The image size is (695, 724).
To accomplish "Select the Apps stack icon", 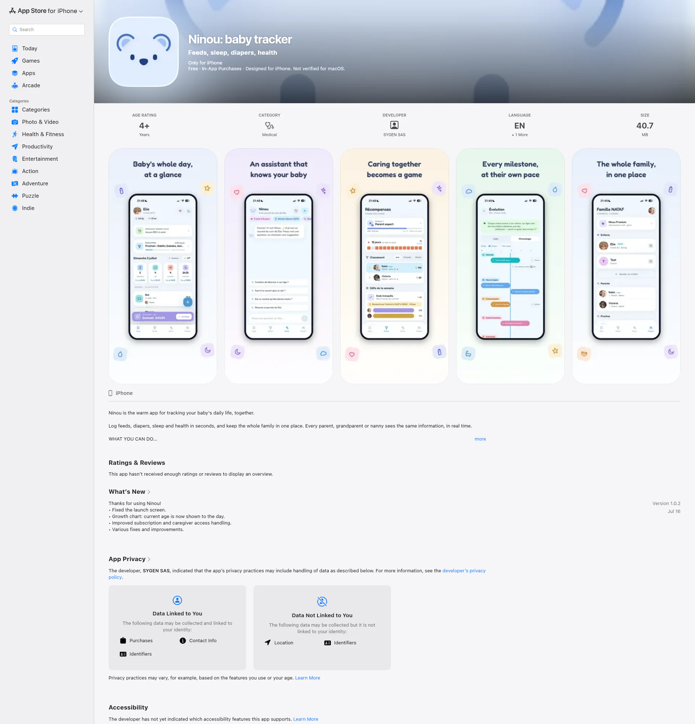I will (x=15, y=73).
